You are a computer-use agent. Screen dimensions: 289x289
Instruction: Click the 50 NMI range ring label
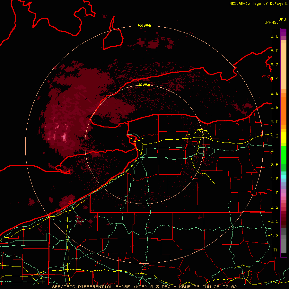pos(144,85)
